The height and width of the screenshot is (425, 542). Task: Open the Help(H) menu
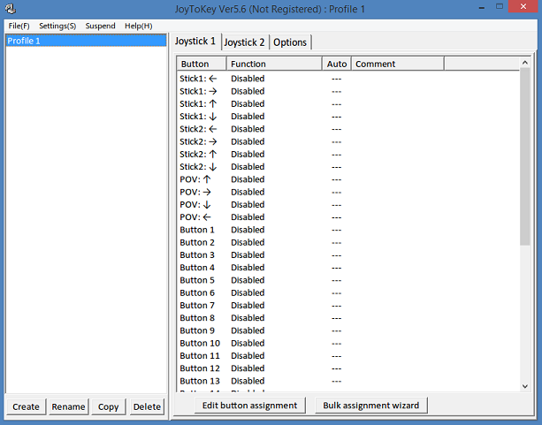pyautogui.click(x=138, y=26)
